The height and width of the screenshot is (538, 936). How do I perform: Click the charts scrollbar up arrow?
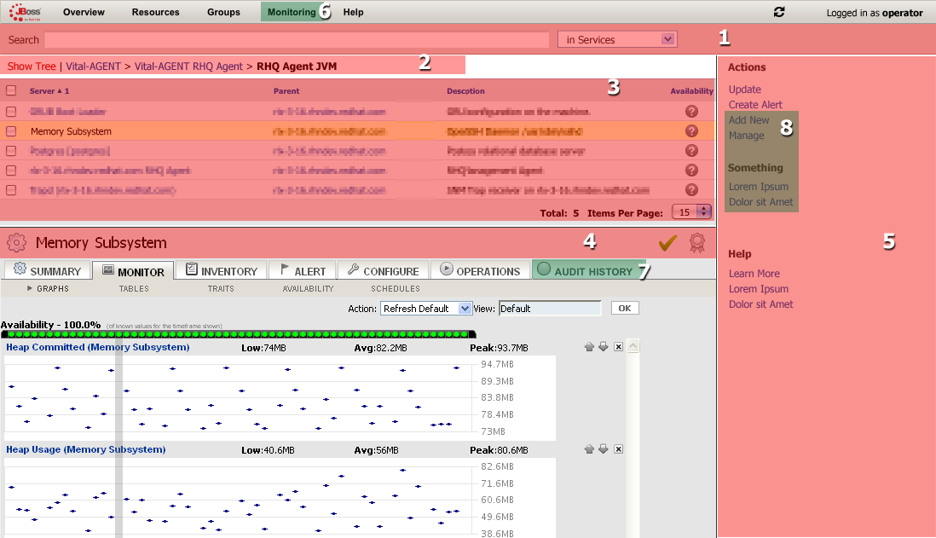click(x=633, y=345)
